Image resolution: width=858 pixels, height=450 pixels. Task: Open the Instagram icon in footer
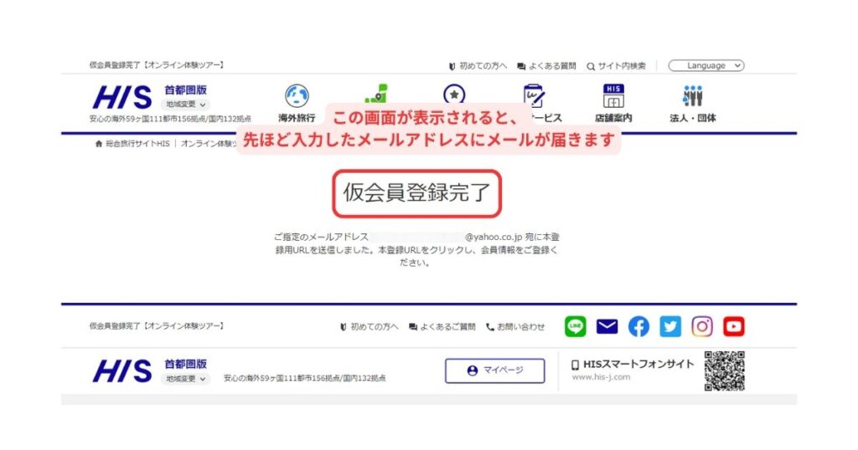(702, 326)
